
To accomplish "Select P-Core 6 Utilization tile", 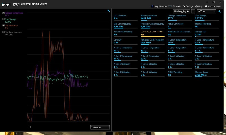I will [x=125, y=74].
